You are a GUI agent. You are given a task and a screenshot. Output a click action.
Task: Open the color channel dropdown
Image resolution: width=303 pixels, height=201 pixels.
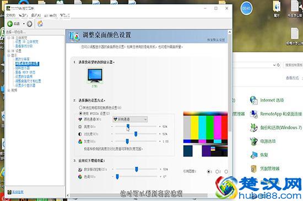tap(130, 119)
